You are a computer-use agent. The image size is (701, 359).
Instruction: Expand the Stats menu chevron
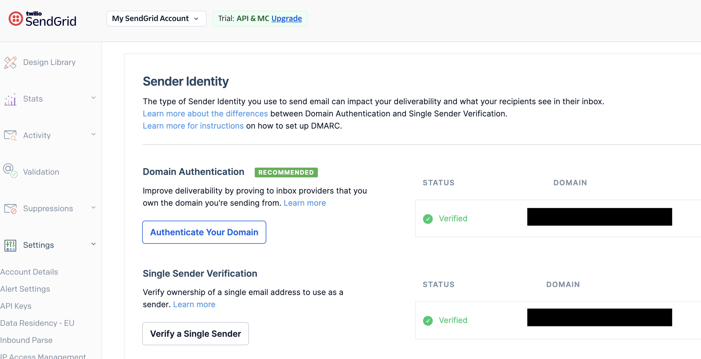coord(94,98)
